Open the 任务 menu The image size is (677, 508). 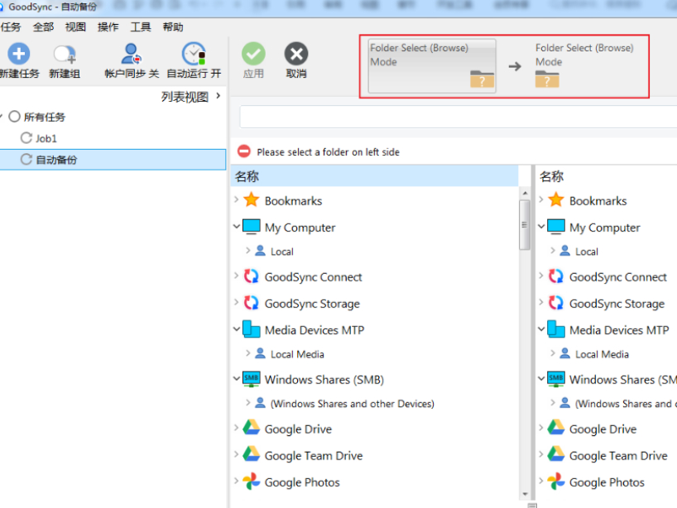pyautogui.click(x=11, y=27)
